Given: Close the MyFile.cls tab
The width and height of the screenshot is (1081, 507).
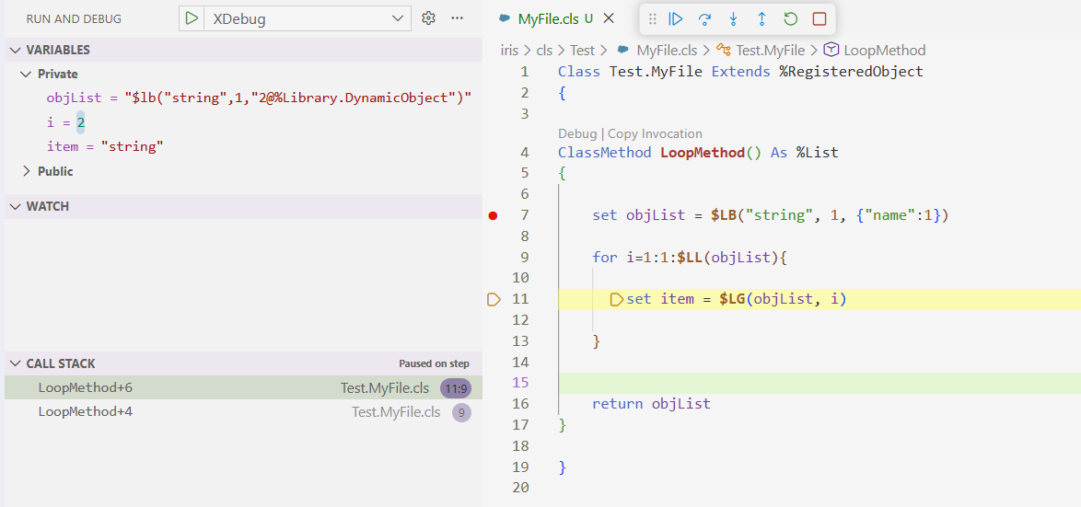Looking at the screenshot, I should point(609,18).
